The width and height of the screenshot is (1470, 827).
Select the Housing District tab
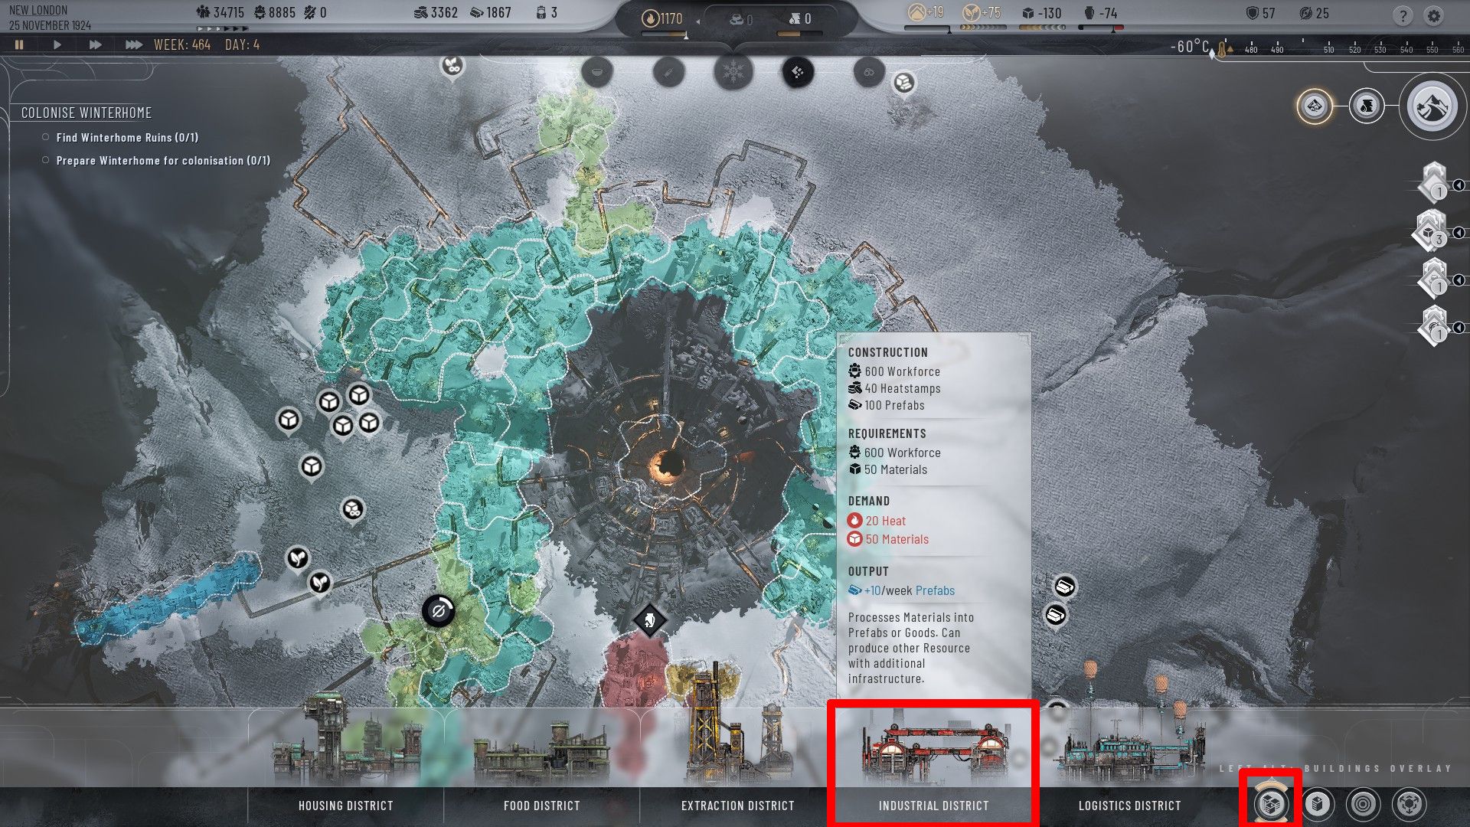(345, 805)
